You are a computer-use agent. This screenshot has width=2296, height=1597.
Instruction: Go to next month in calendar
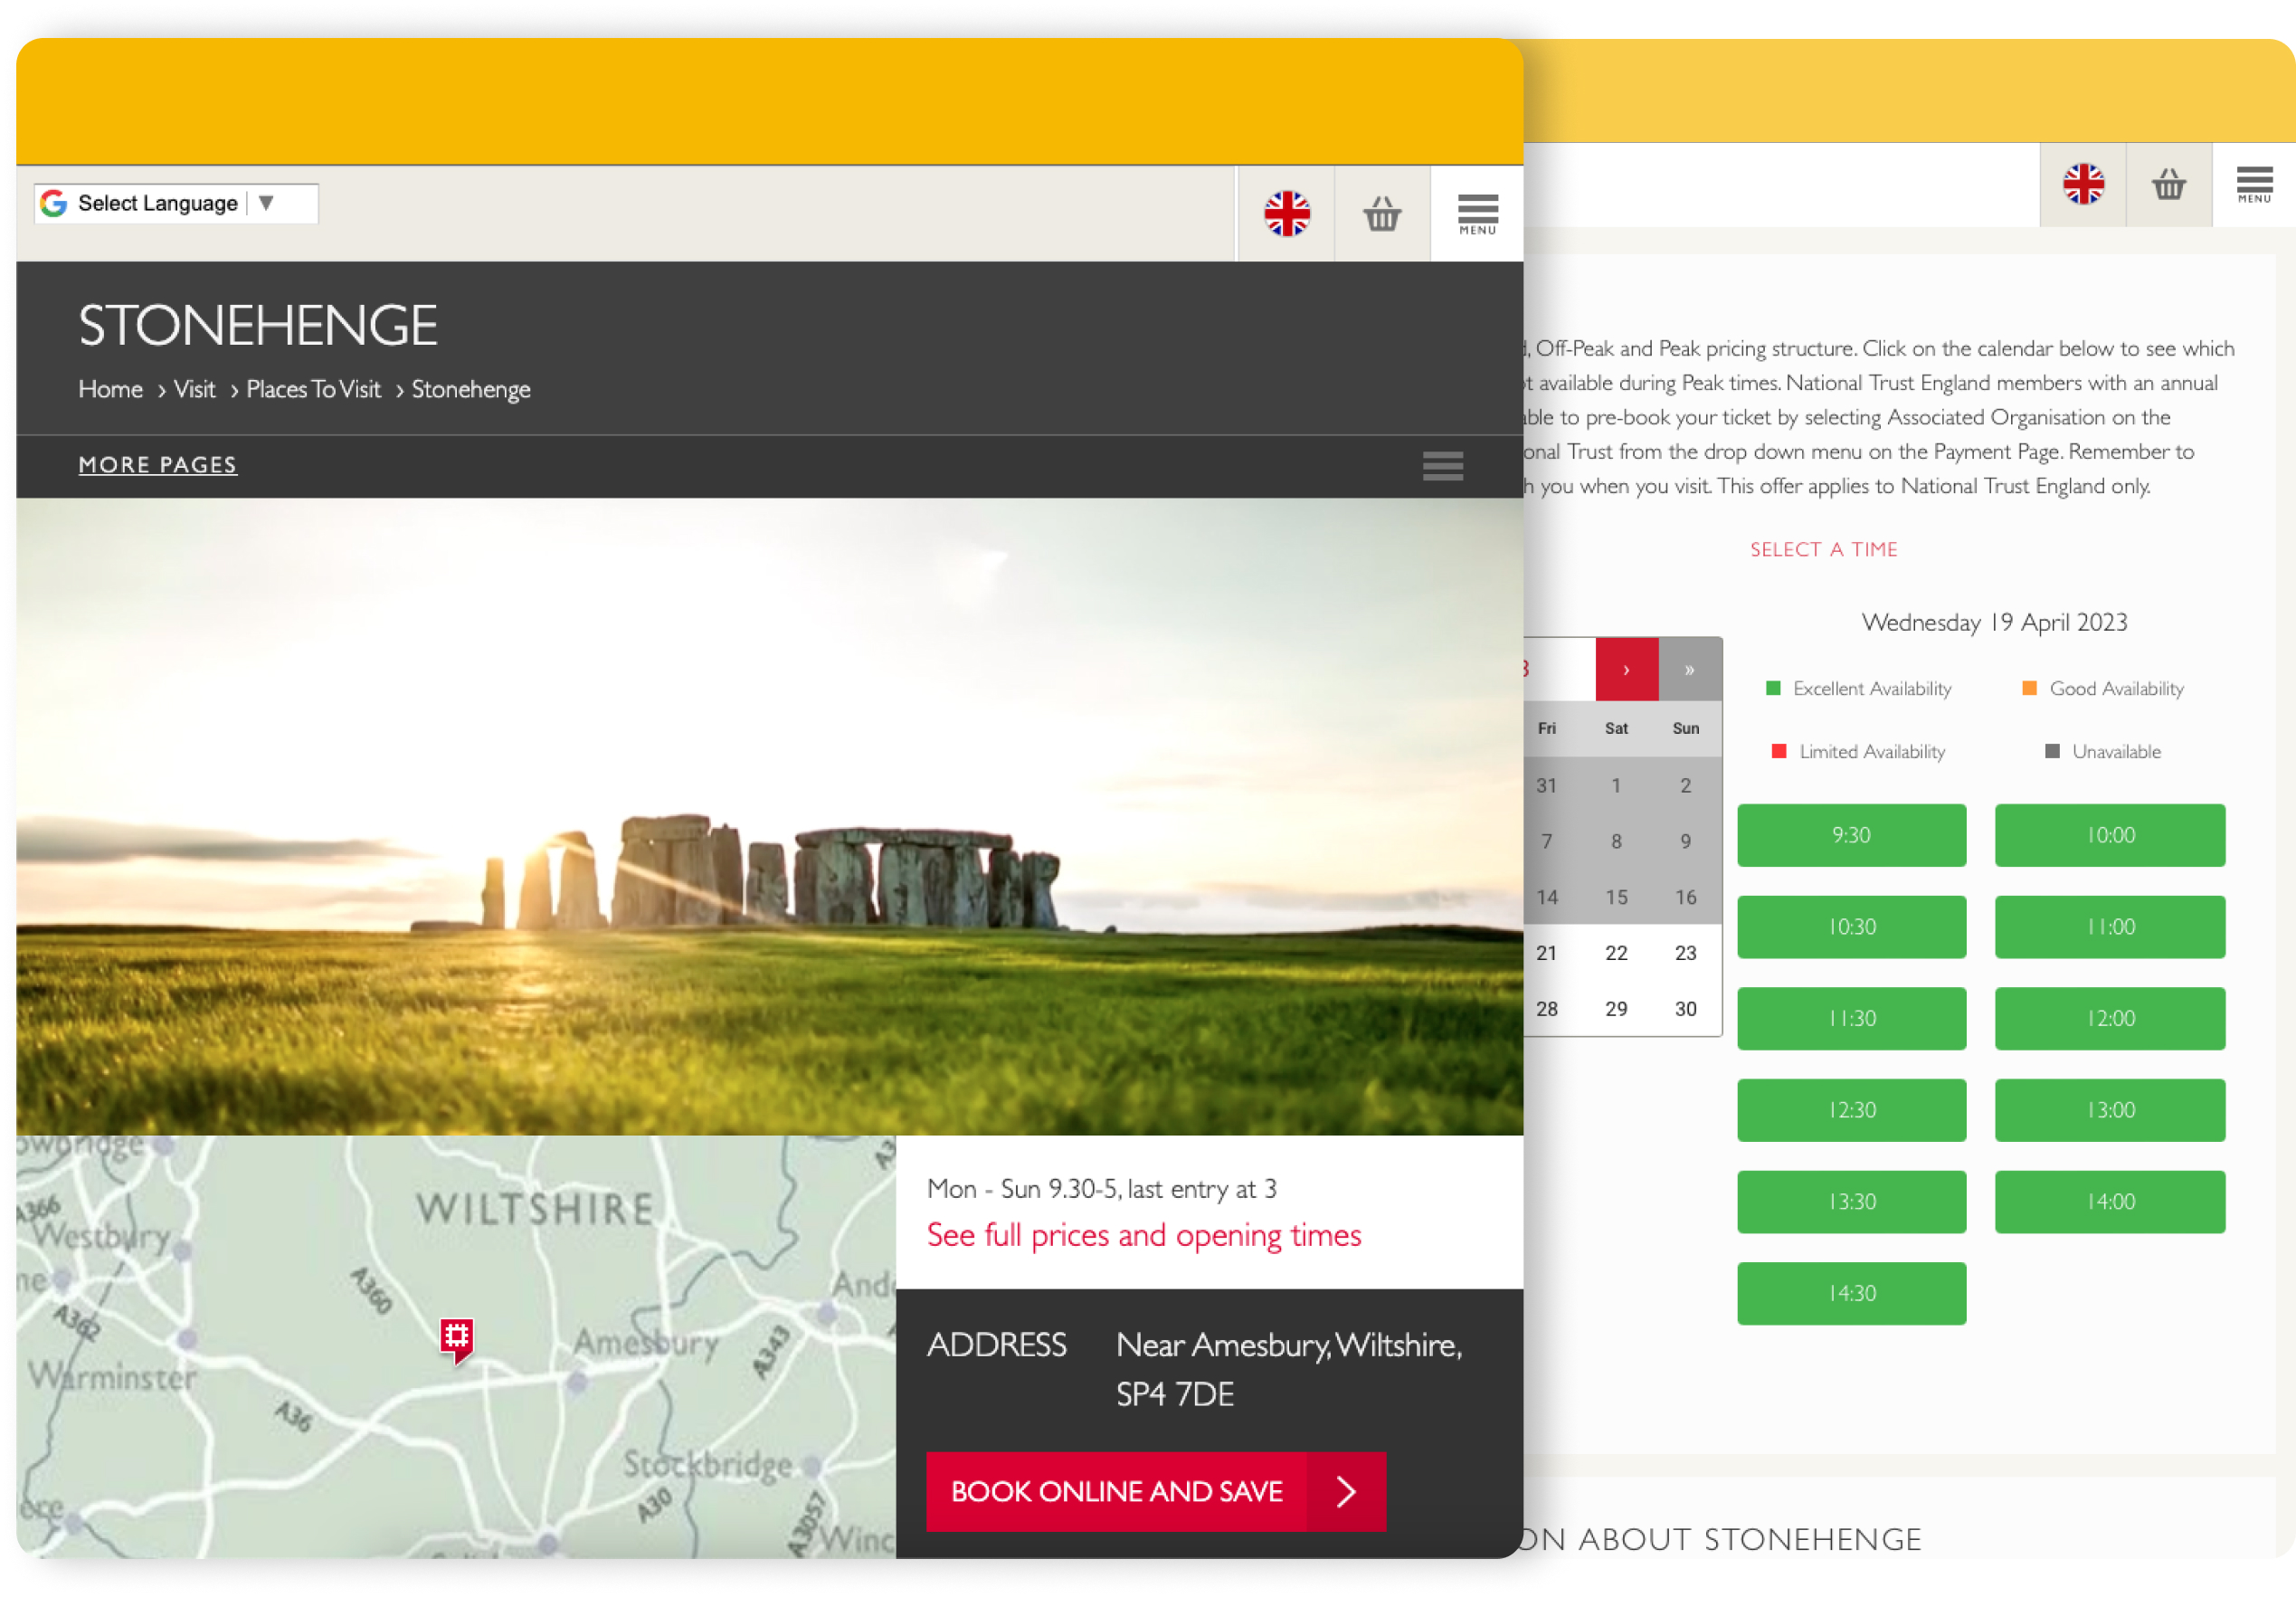pos(1626,669)
